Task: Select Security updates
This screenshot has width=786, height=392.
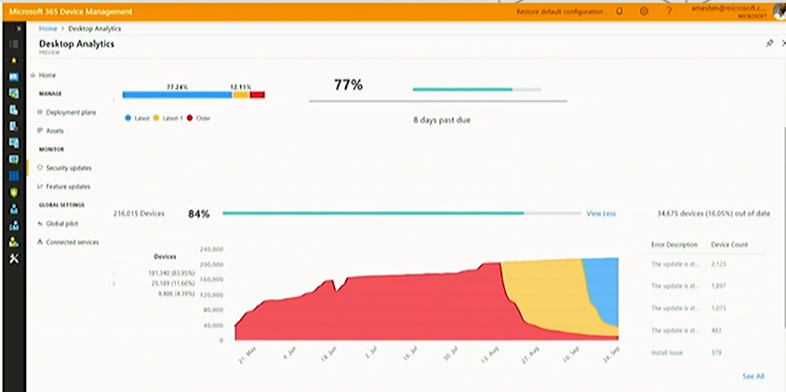Action: tap(69, 168)
